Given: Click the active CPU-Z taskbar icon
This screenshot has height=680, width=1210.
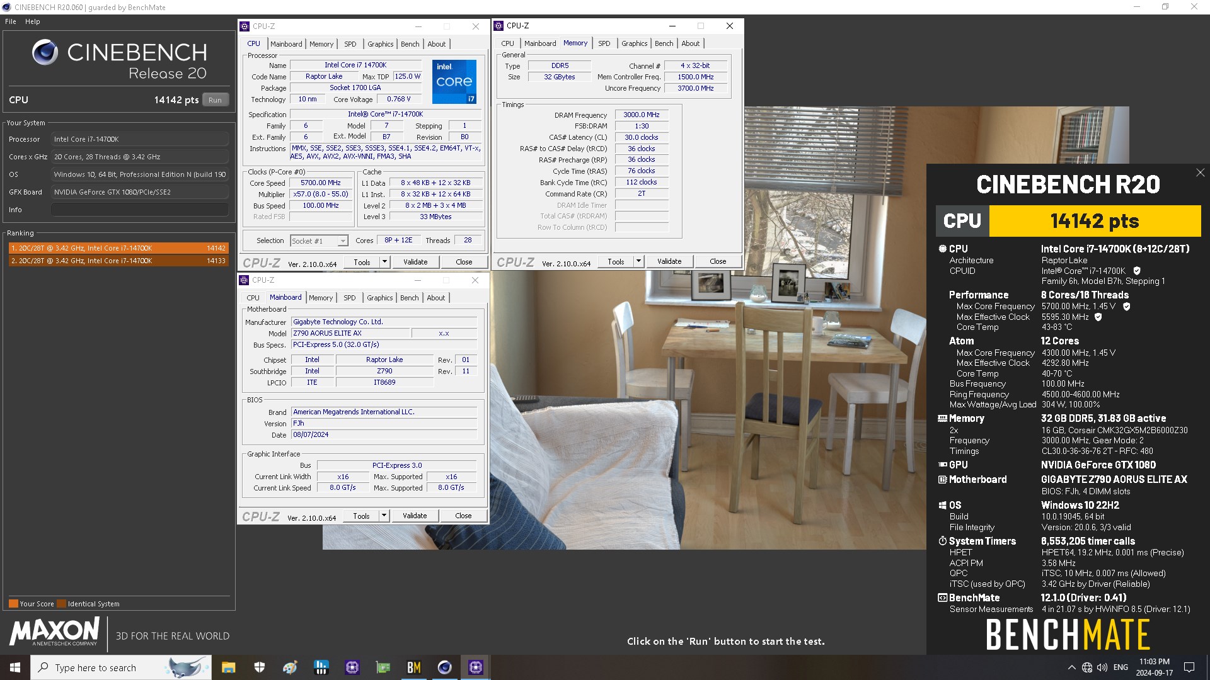Looking at the screenshot, I should pos(475,667).
